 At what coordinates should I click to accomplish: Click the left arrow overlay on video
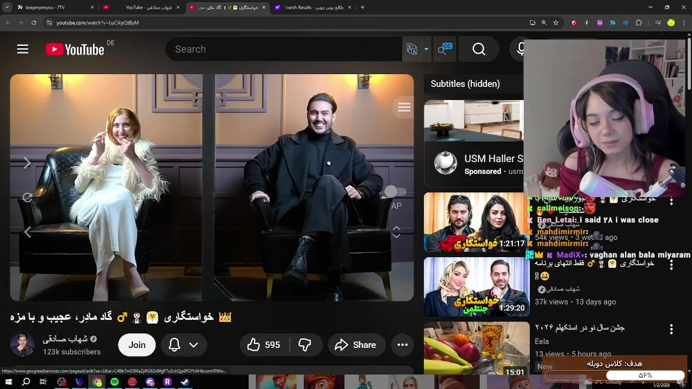(27, 232)
